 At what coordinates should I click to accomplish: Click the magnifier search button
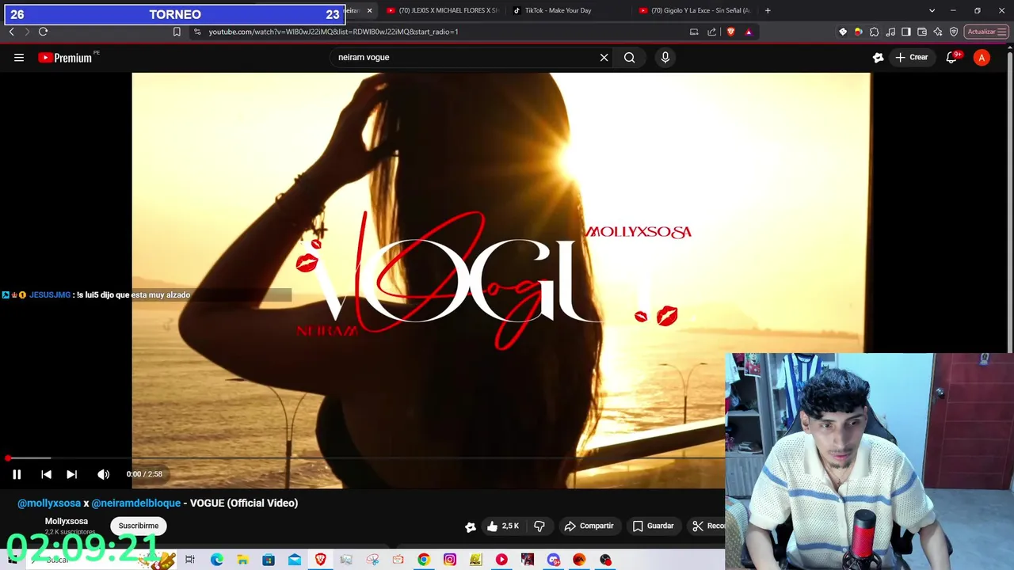[x=629, y=57]
